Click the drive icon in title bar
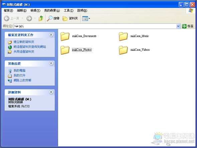Image resolution: width=197 pixels, height=148 pixels. pyautogui.click(x=4, y=4)
